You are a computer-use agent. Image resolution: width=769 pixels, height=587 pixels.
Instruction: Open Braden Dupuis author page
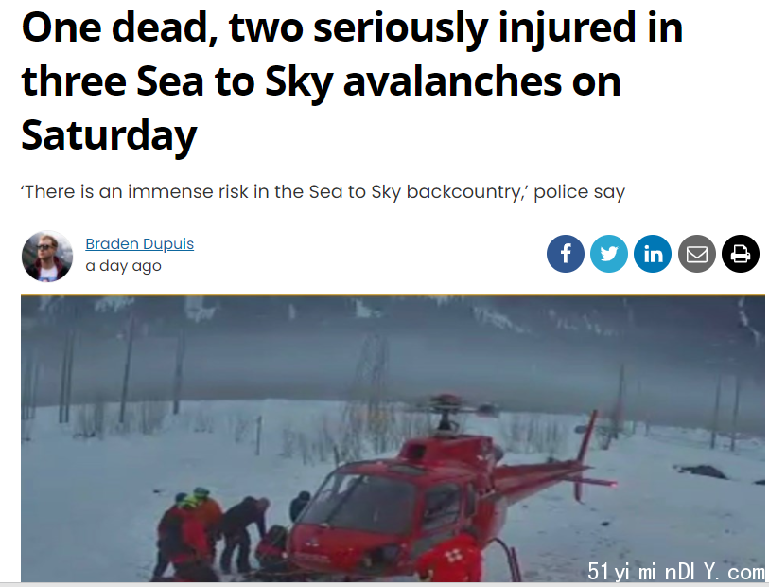tap(139, 244)
